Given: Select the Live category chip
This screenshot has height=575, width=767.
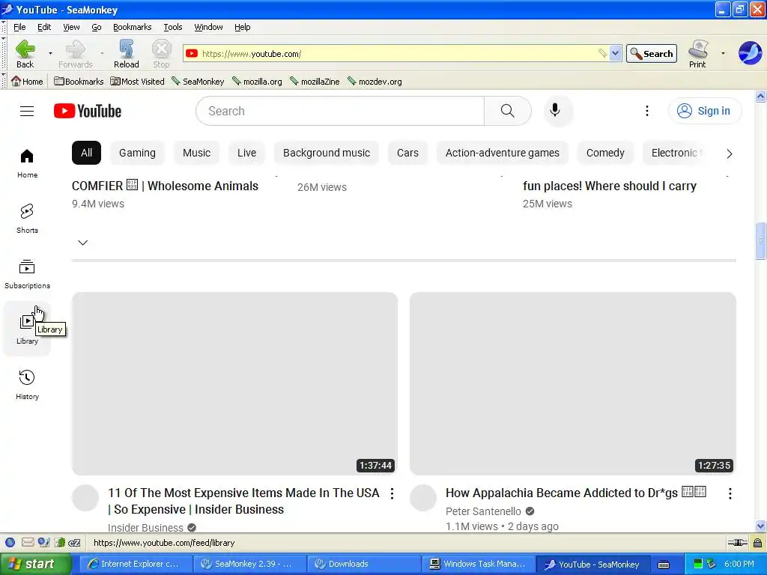Looking at the screenshot, I should pyautogui.click(x=246, y=153).
